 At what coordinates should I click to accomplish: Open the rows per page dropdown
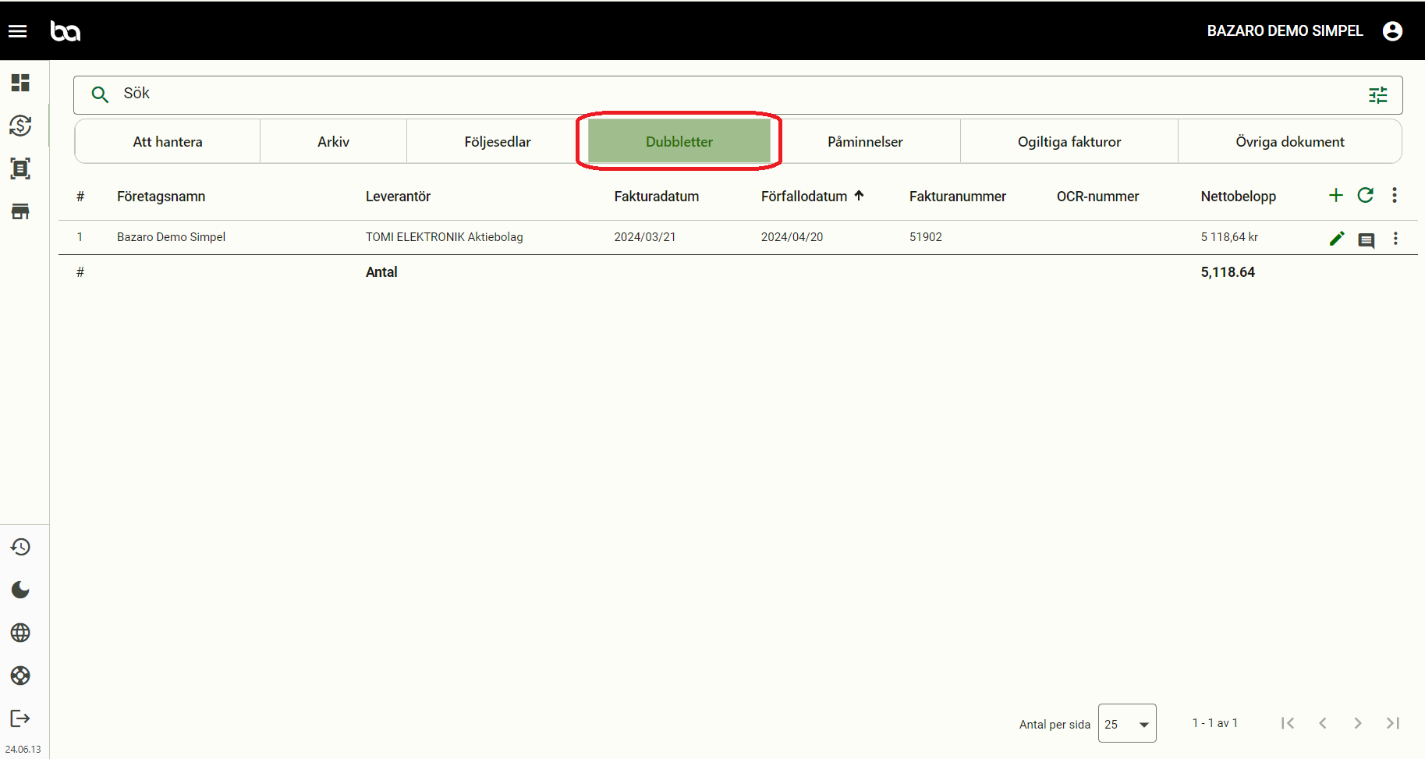tap(1127, 724)
